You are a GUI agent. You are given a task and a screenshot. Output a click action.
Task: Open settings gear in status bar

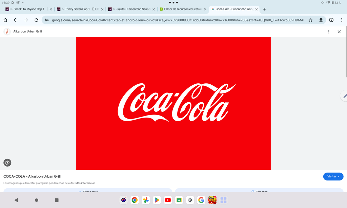[x=13, y=3]
